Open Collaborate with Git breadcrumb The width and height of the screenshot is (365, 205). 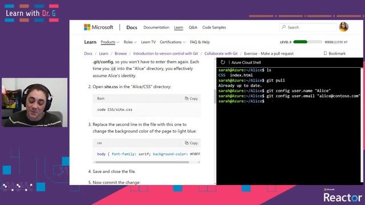click(x=221, y=54)
